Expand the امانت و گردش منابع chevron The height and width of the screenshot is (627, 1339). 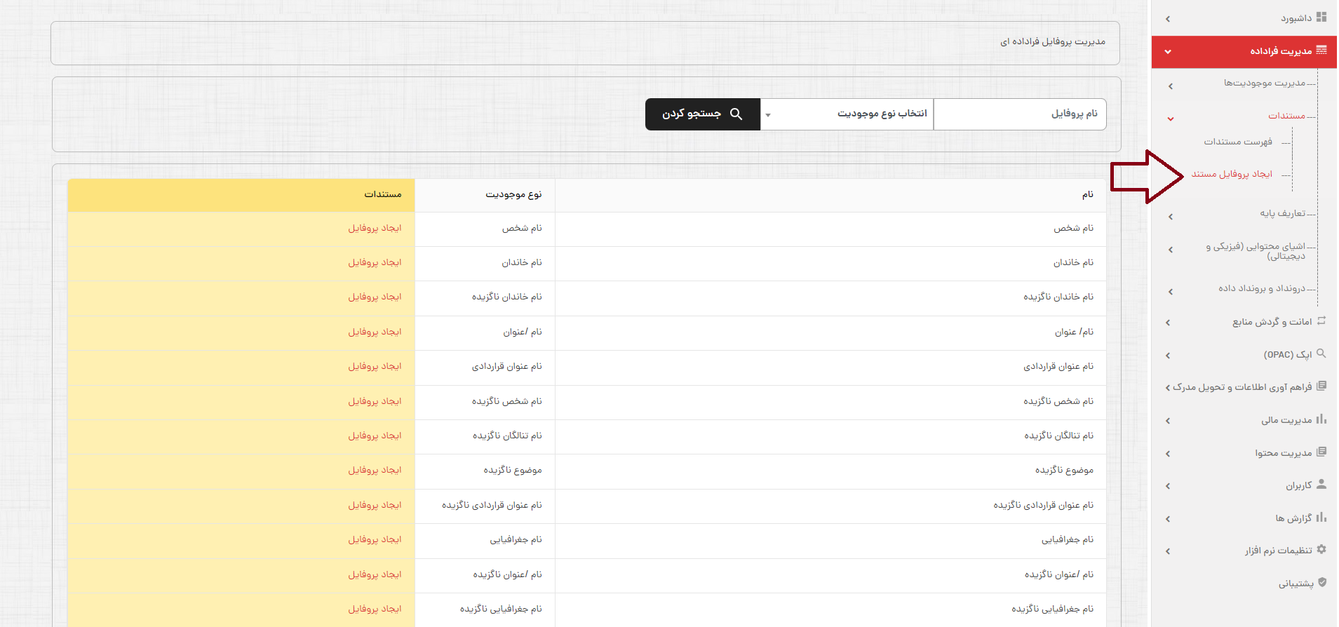1168,323
